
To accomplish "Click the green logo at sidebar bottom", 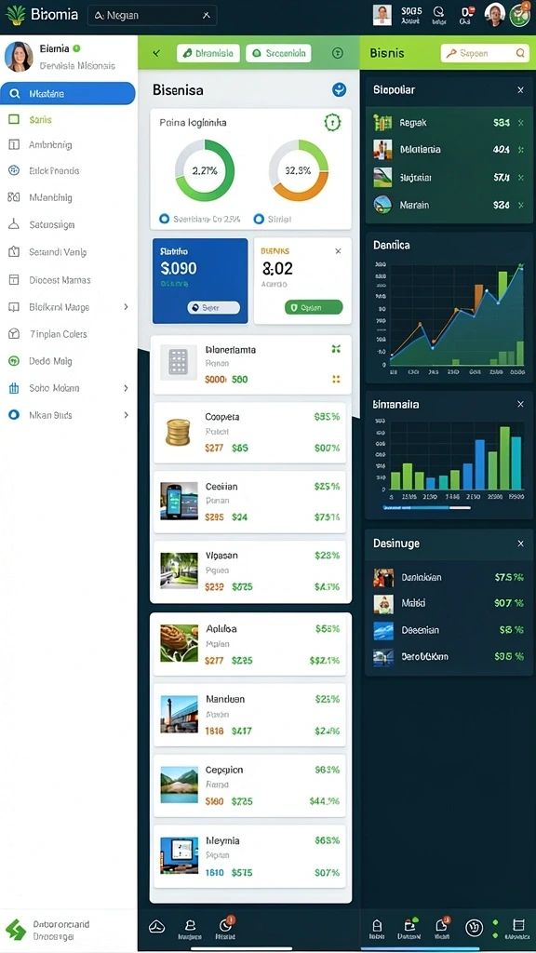I will (x=16, y=930).
